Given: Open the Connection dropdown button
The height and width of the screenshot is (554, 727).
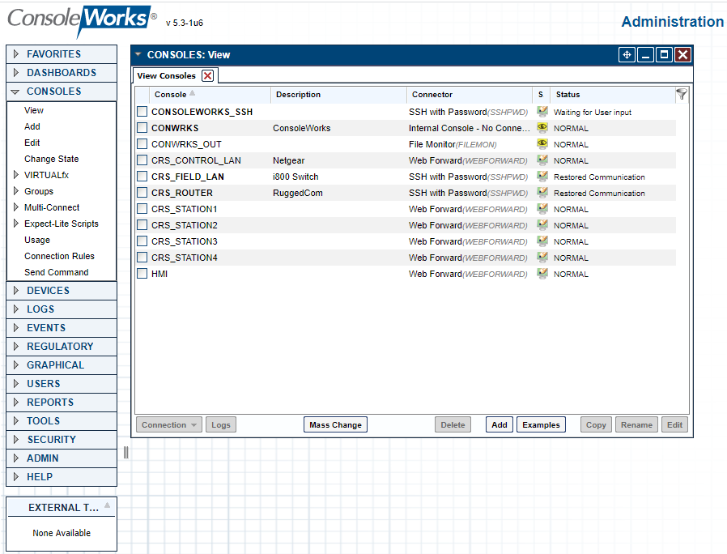Looking at the screenshot, I should tap(168, 424).
